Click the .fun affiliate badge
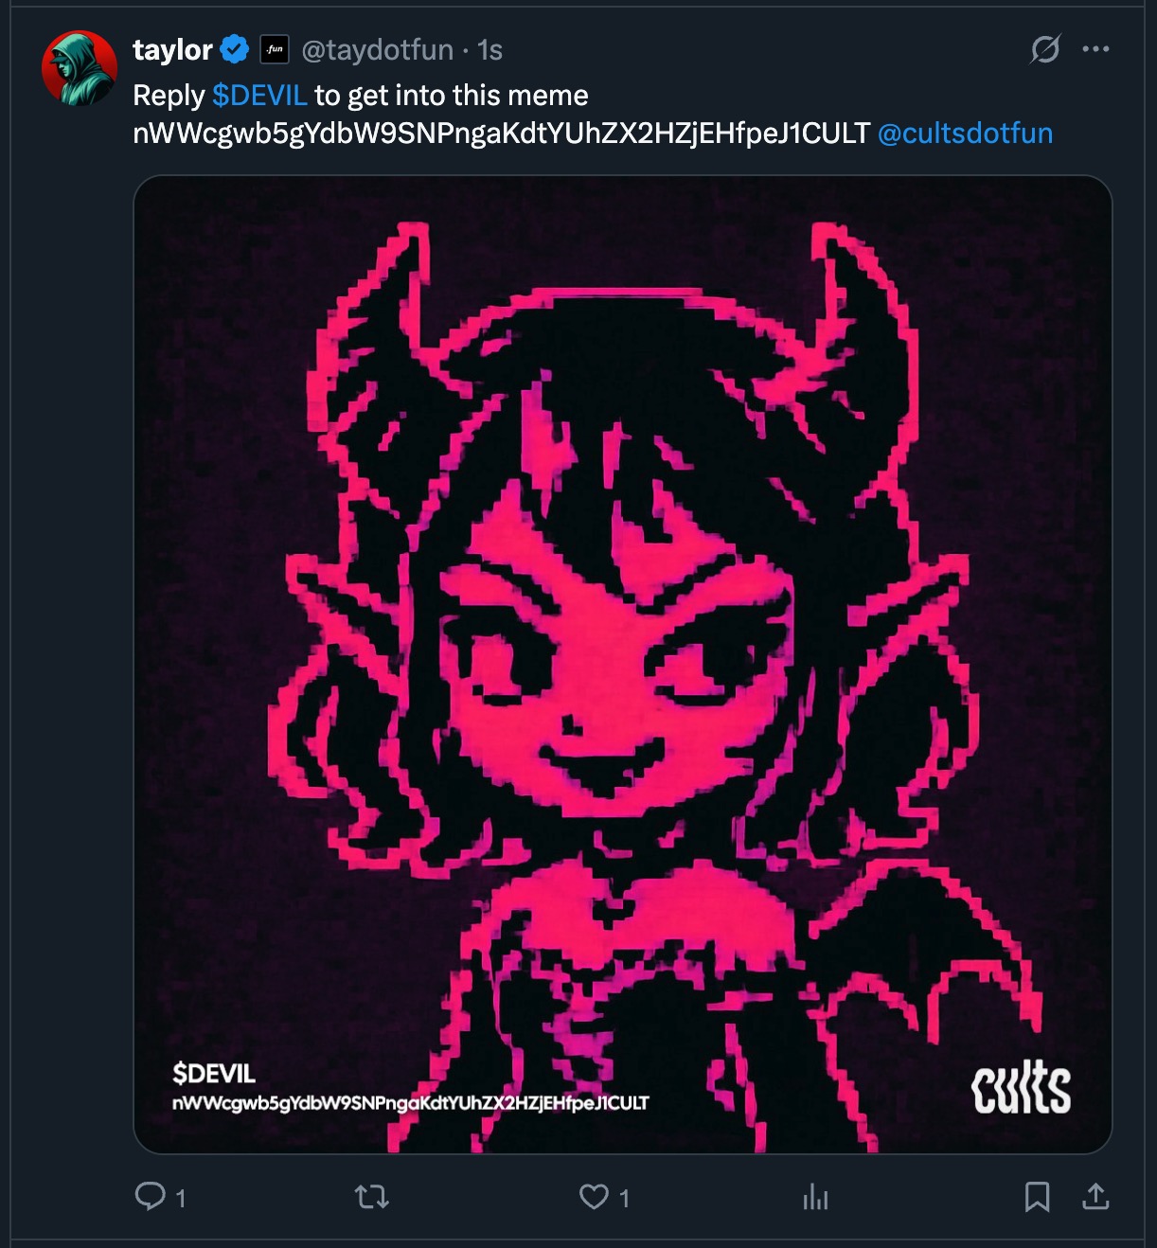 point(275,49)
